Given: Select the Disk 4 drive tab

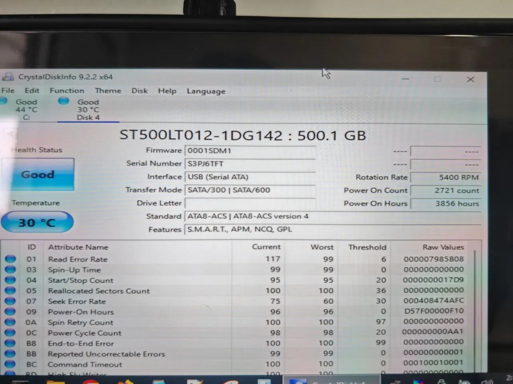Looking at the screenshot, I should 88,109.
